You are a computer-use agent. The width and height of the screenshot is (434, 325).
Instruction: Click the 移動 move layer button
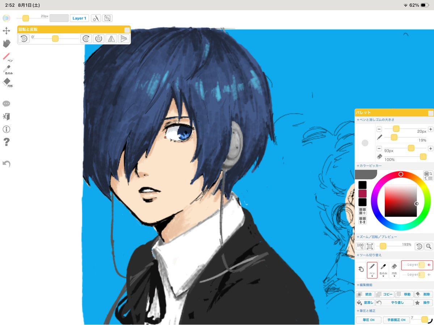404,294
